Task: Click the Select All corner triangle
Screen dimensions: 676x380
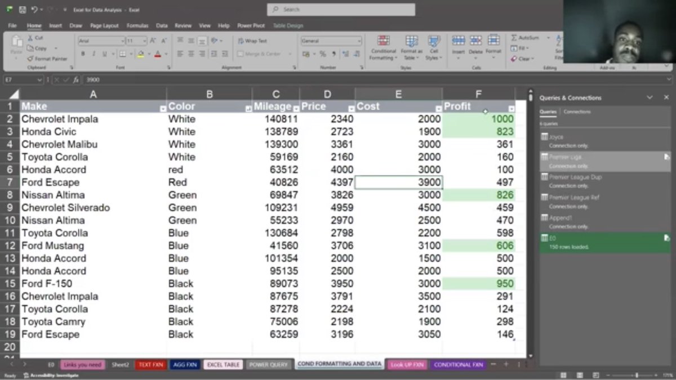Action: [x=14, y=94]
